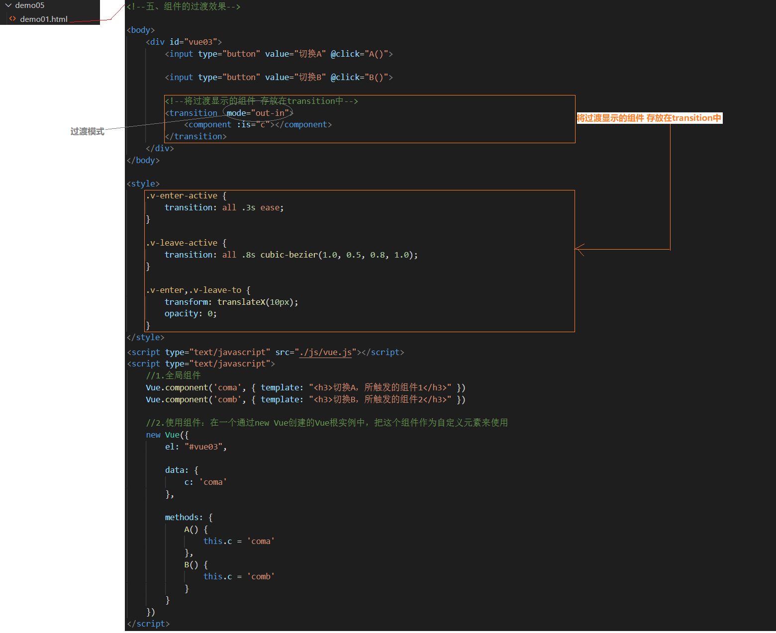Open the ./js/vue.js script source link
This screenshot has height=633, width=776.
click(x=326, y=353)
